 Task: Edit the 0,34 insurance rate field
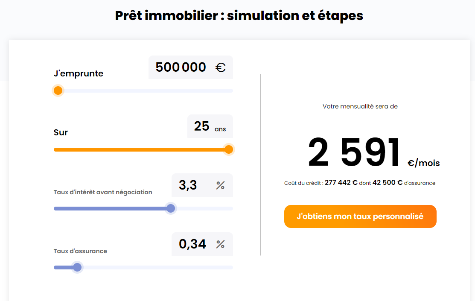[192, 244]
